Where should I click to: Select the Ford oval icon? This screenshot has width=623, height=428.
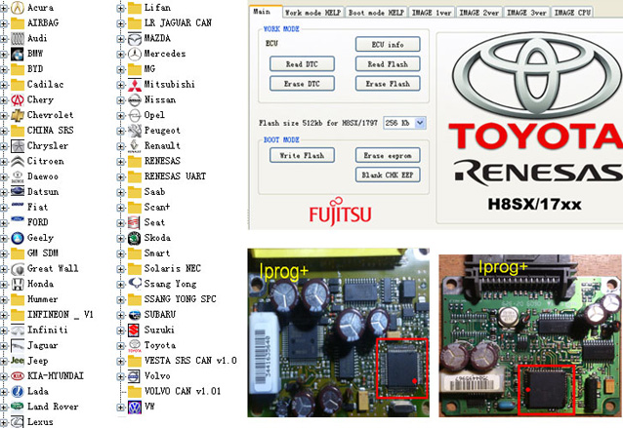(x=17, y=219)
